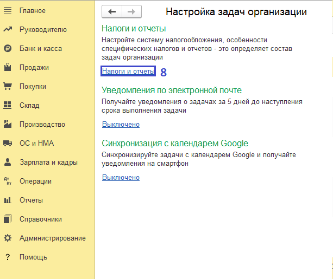The height and width of the screenshot is (279, 333).
Task: Click the Операции ДтКт icon
Action: 8,181
